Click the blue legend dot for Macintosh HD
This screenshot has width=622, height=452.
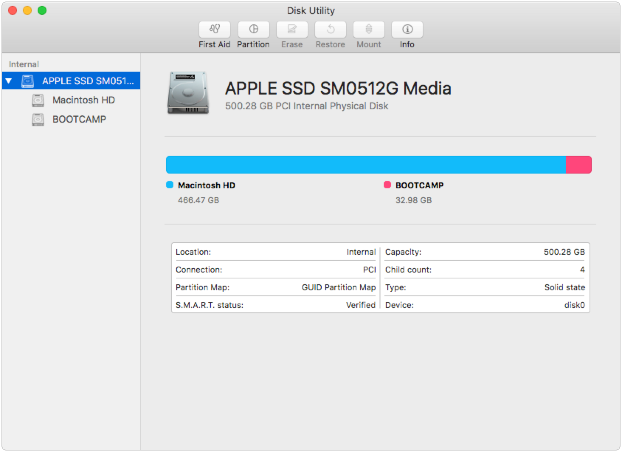170,185
